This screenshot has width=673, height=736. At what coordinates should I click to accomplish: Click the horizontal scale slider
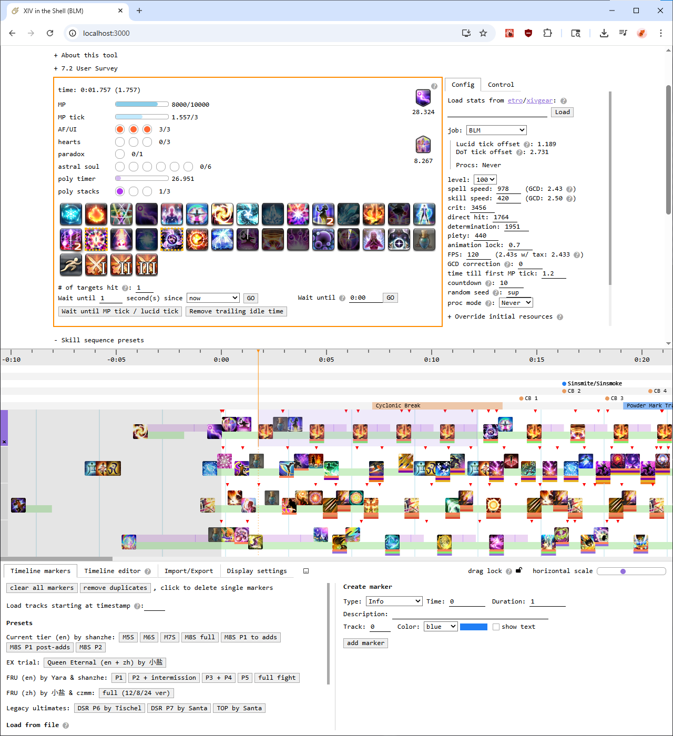pyautogui.click(x=631, y=571)
